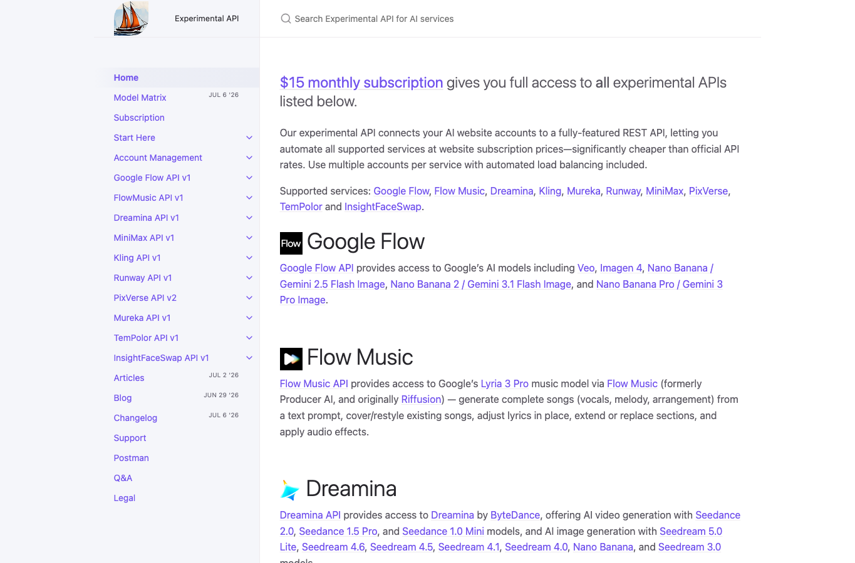
Task: Click the Dreamina logo icon
Action: (x=290, y=490)
